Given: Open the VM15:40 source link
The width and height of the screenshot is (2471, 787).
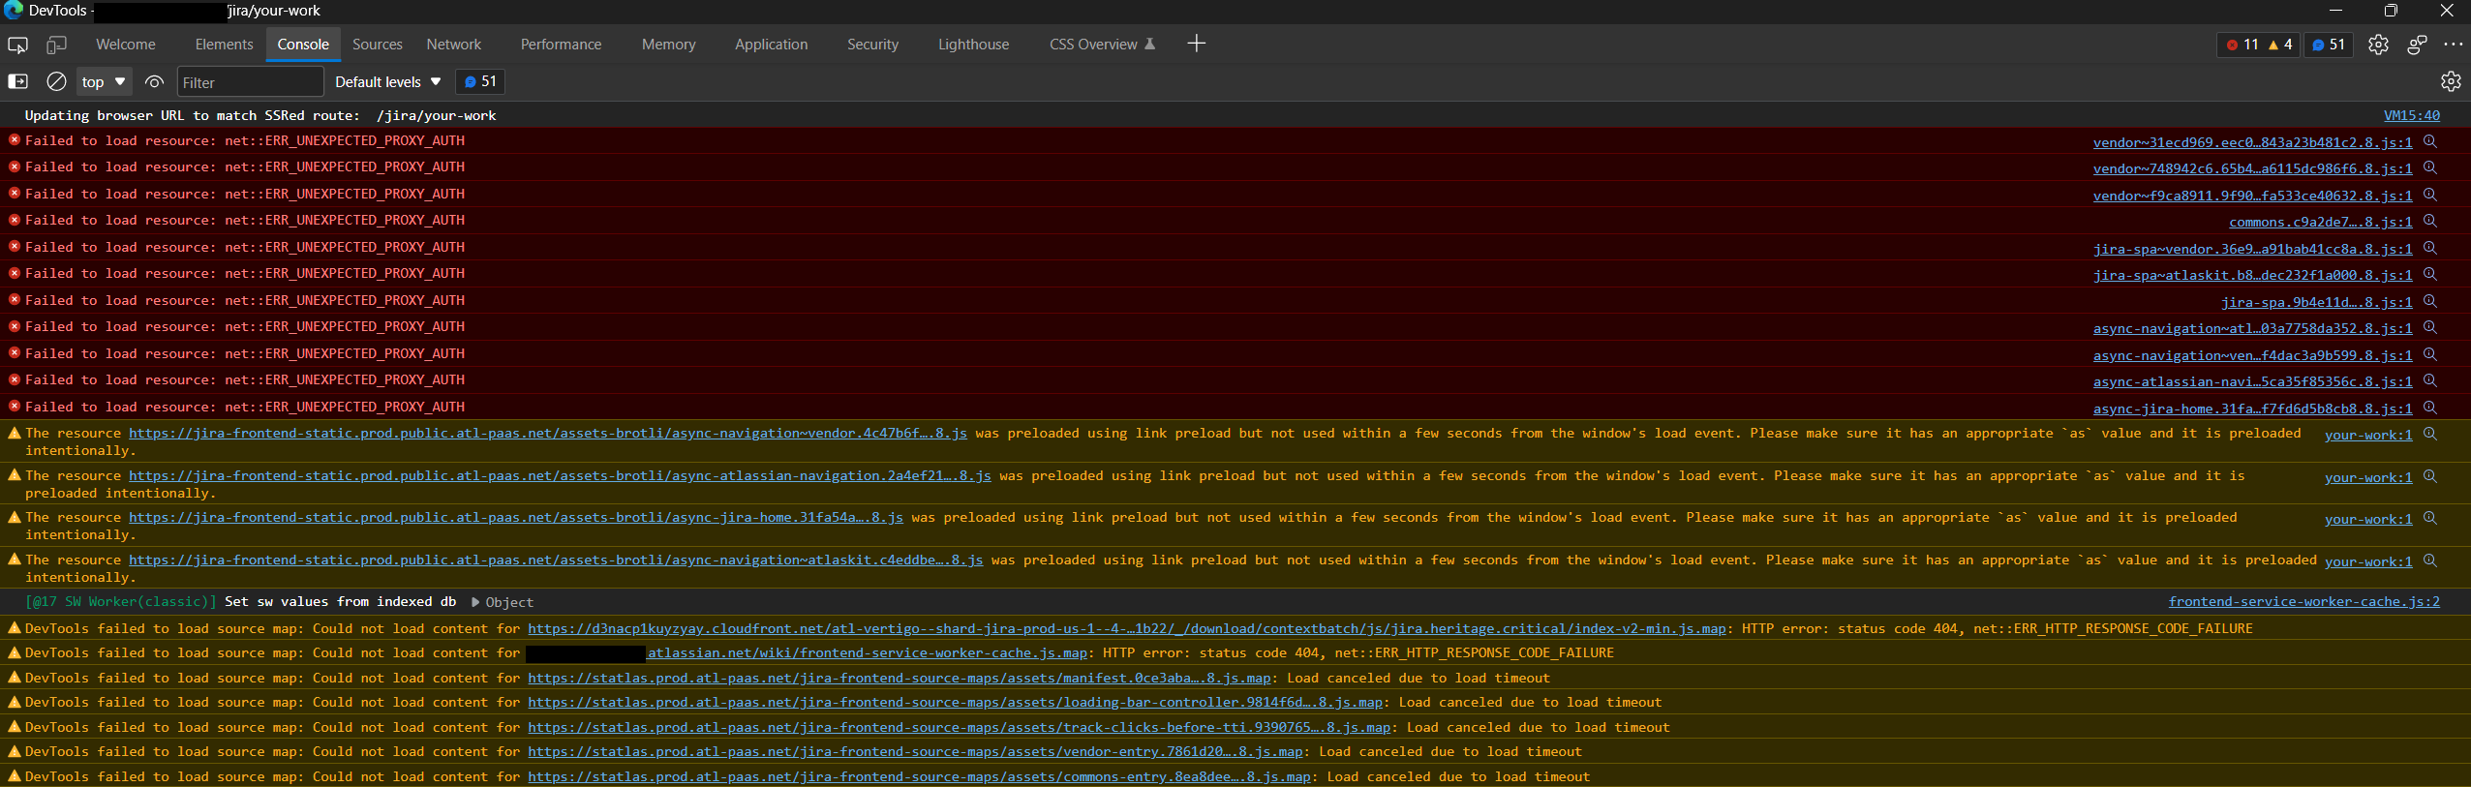Looking at the screenshot, I should click(2412, 115).
